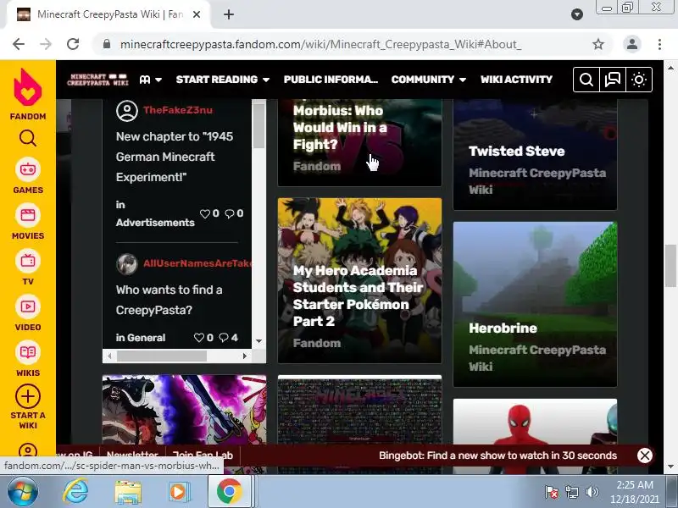The image size is (678, 508).
Task: Expand the Start Reading menu
Action: [223, 80]
